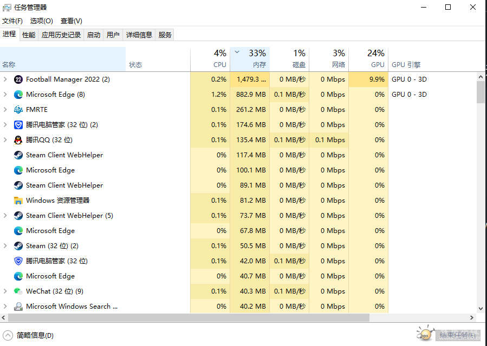The height and width of the screenshot is (346, 487).
Task: Click the Steam icon beside 89.1 MB WebHelper
Action: coord(18,185)
